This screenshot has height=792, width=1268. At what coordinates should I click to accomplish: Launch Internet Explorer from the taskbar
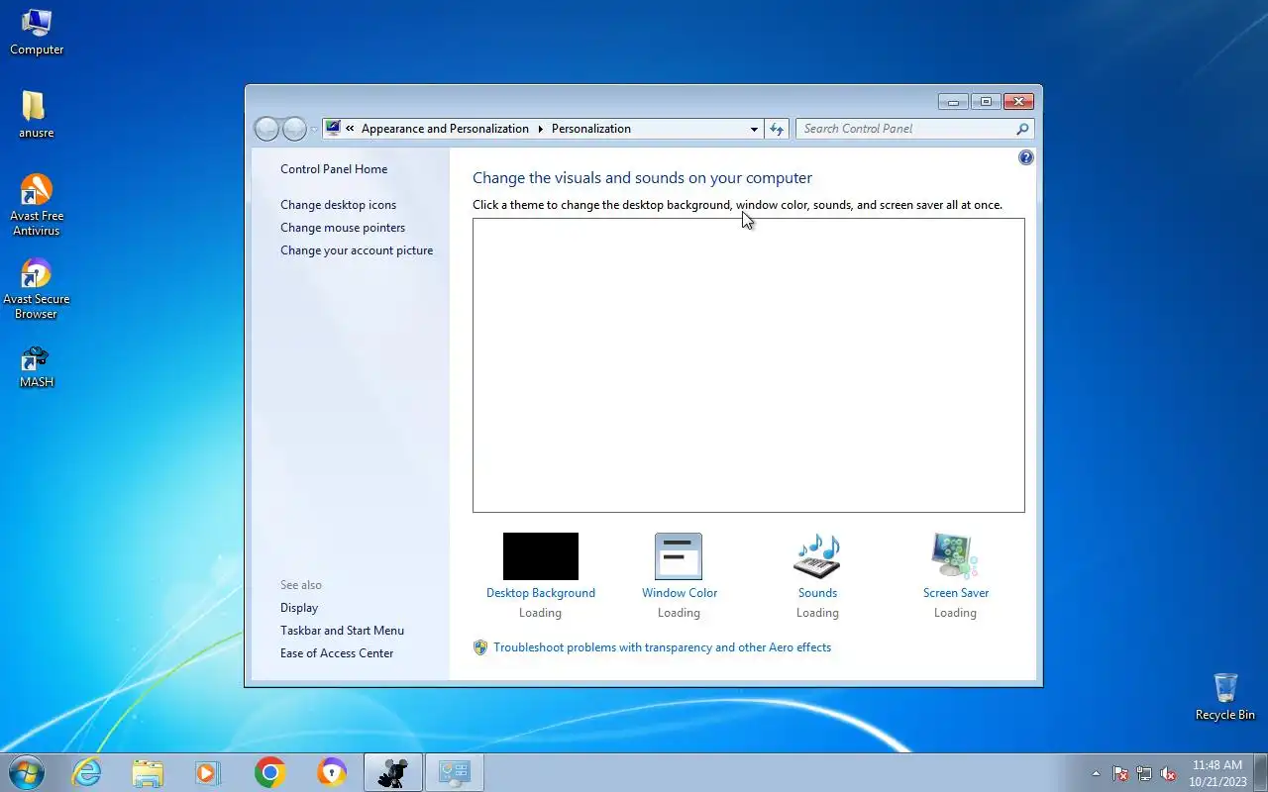coord(87,773)
